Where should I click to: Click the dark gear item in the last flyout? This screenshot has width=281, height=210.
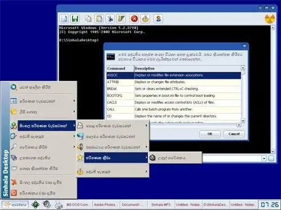tap(175, 158)
